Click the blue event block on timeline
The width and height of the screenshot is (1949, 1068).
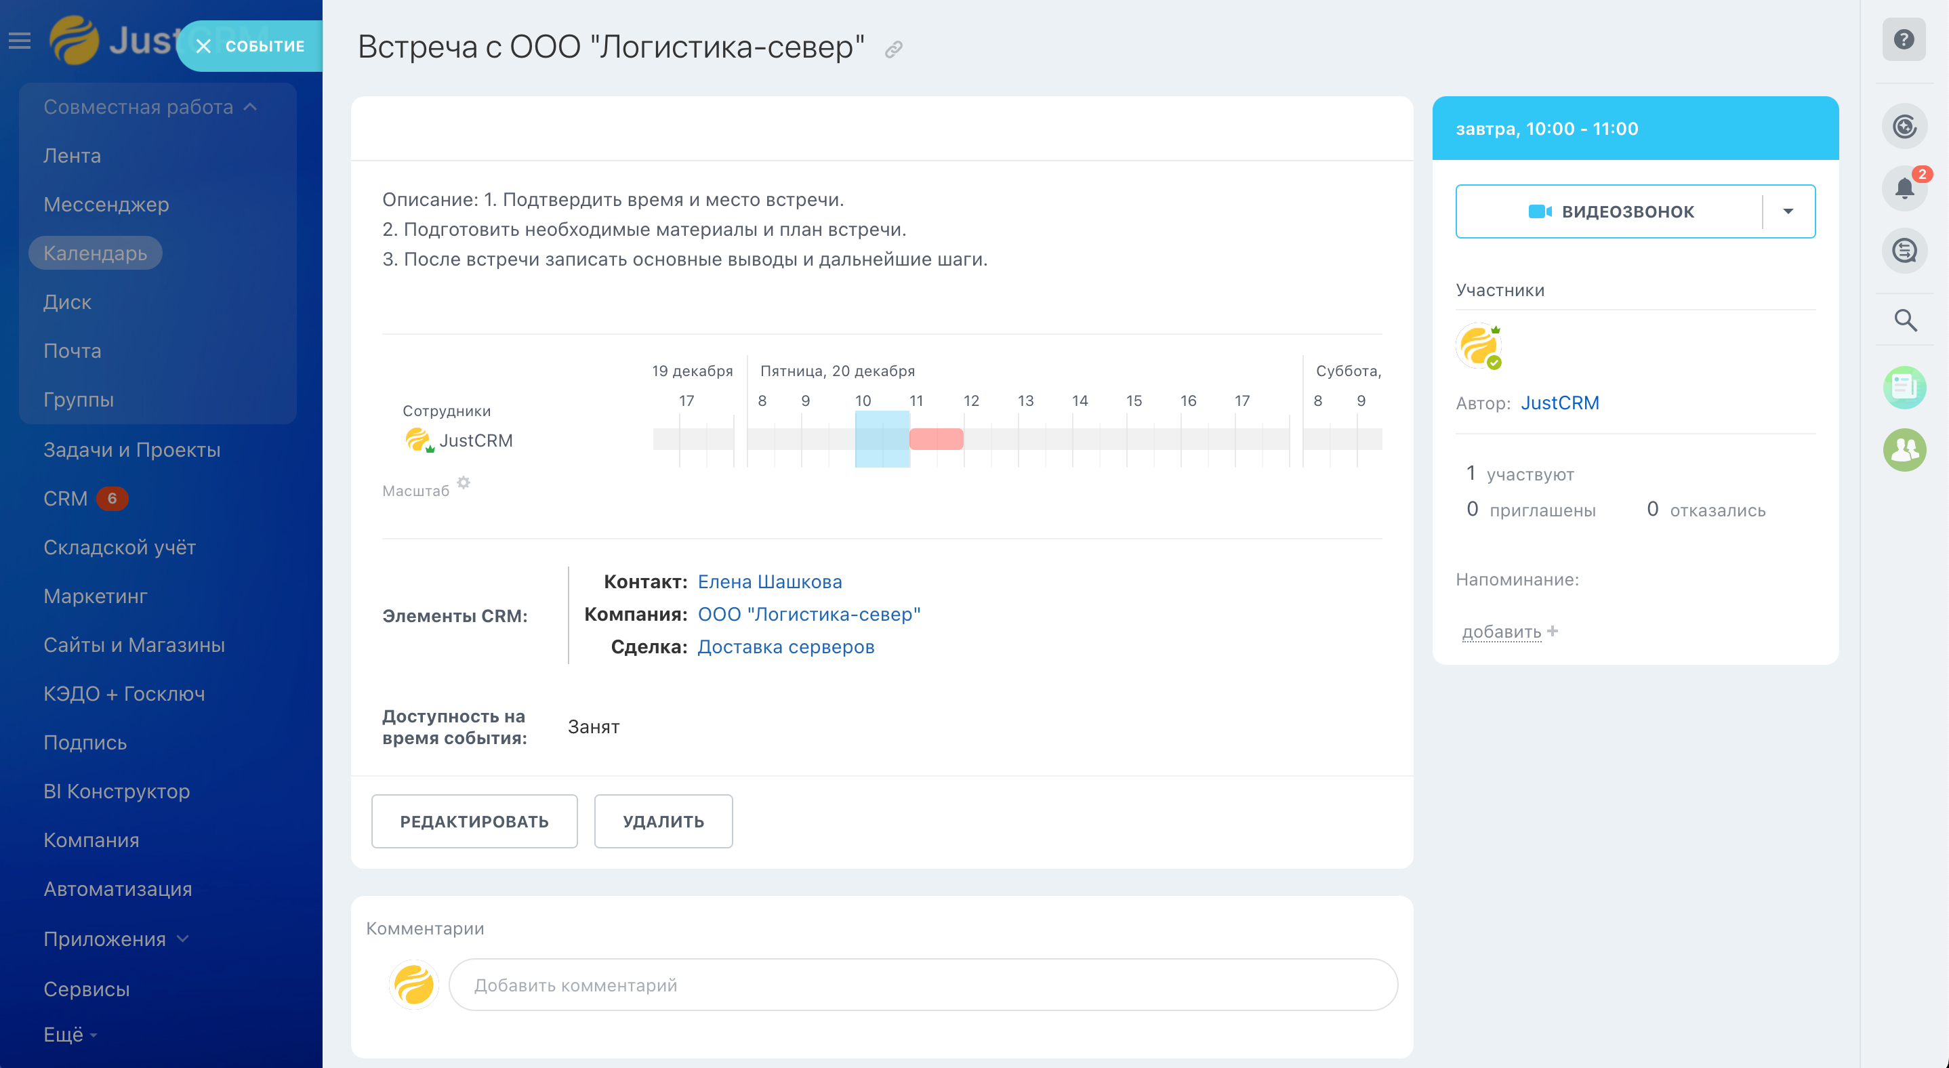point(882,439)
